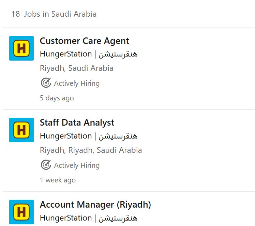Click the Riyadh, Saudi Arabia location text
Image resolution: width=255 pixels, height=226 pixels.
point(77,68)
